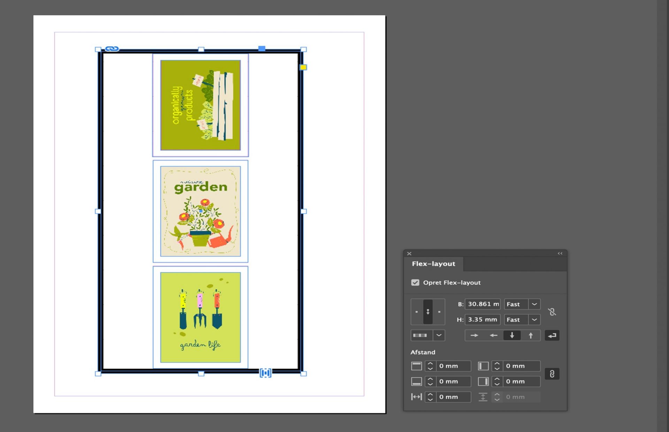
Task: Select center in the alignment proxy widget
Action: point(428,311)
